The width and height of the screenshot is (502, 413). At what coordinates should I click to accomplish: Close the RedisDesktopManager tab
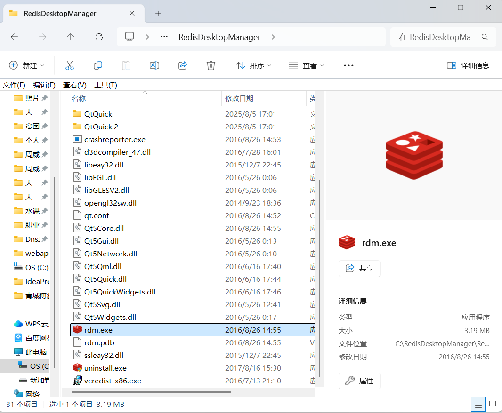[x=132, y=14]
